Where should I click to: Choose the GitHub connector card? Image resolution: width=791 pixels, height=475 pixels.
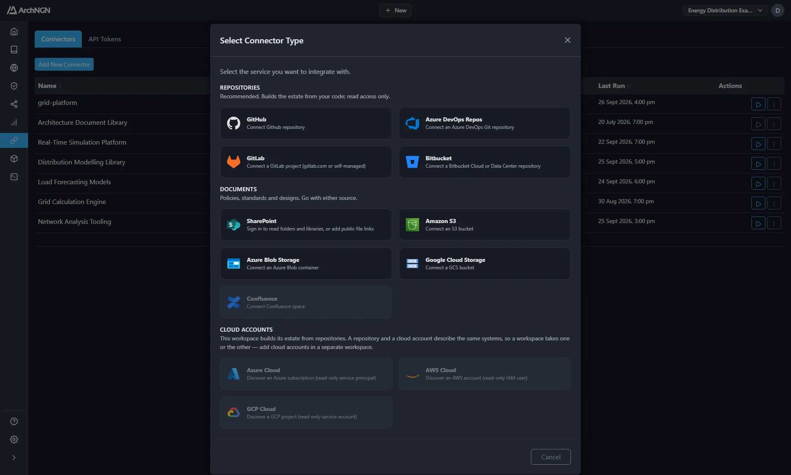pos(306,123)
